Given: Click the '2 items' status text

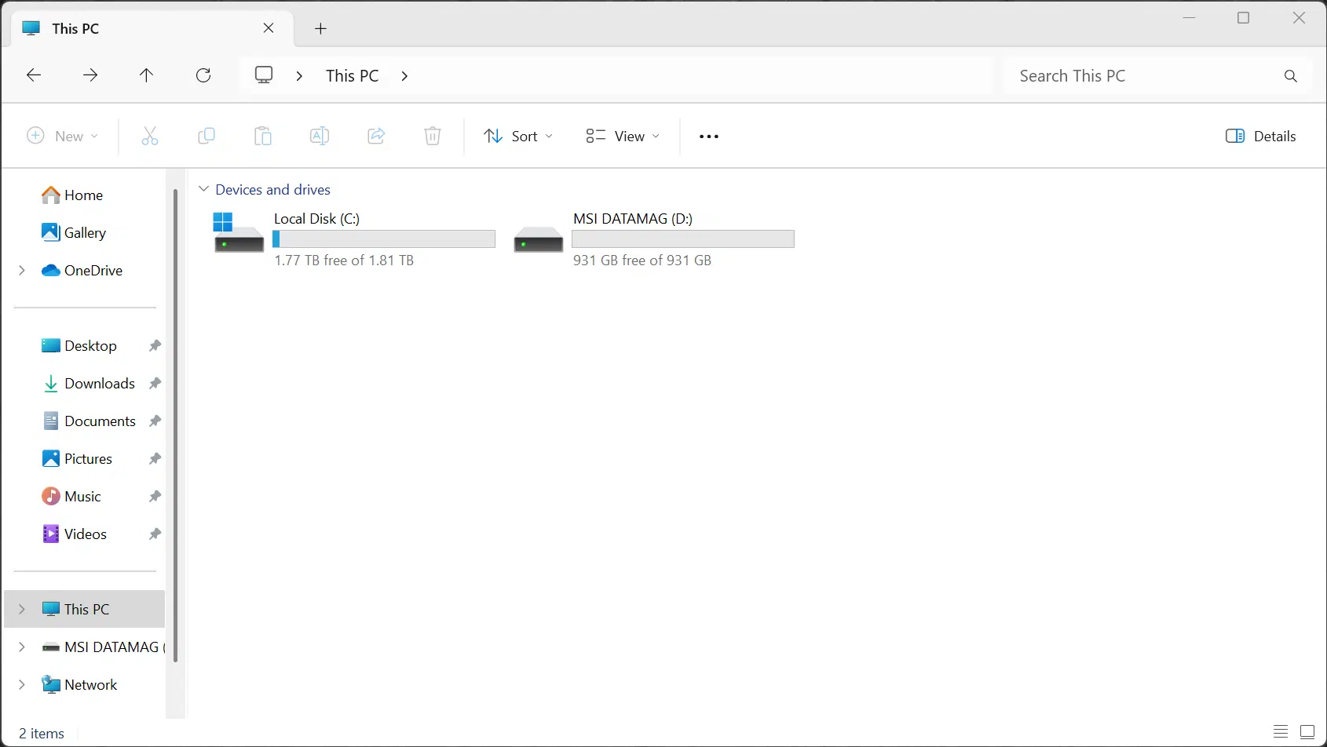Looking at the screenshot, I should click(x=42, y=734).
